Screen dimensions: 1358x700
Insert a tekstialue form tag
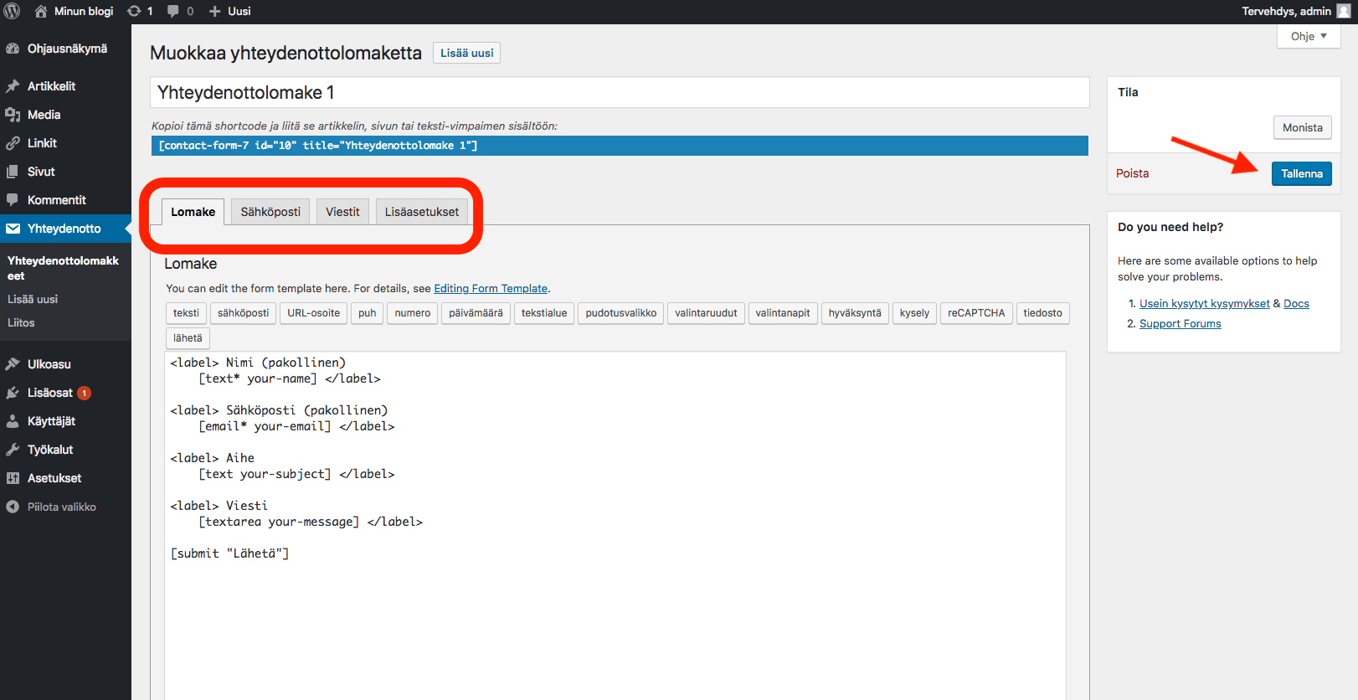coord(544,313)
